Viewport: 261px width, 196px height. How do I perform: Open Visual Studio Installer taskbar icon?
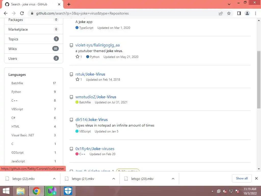(52, 191)
